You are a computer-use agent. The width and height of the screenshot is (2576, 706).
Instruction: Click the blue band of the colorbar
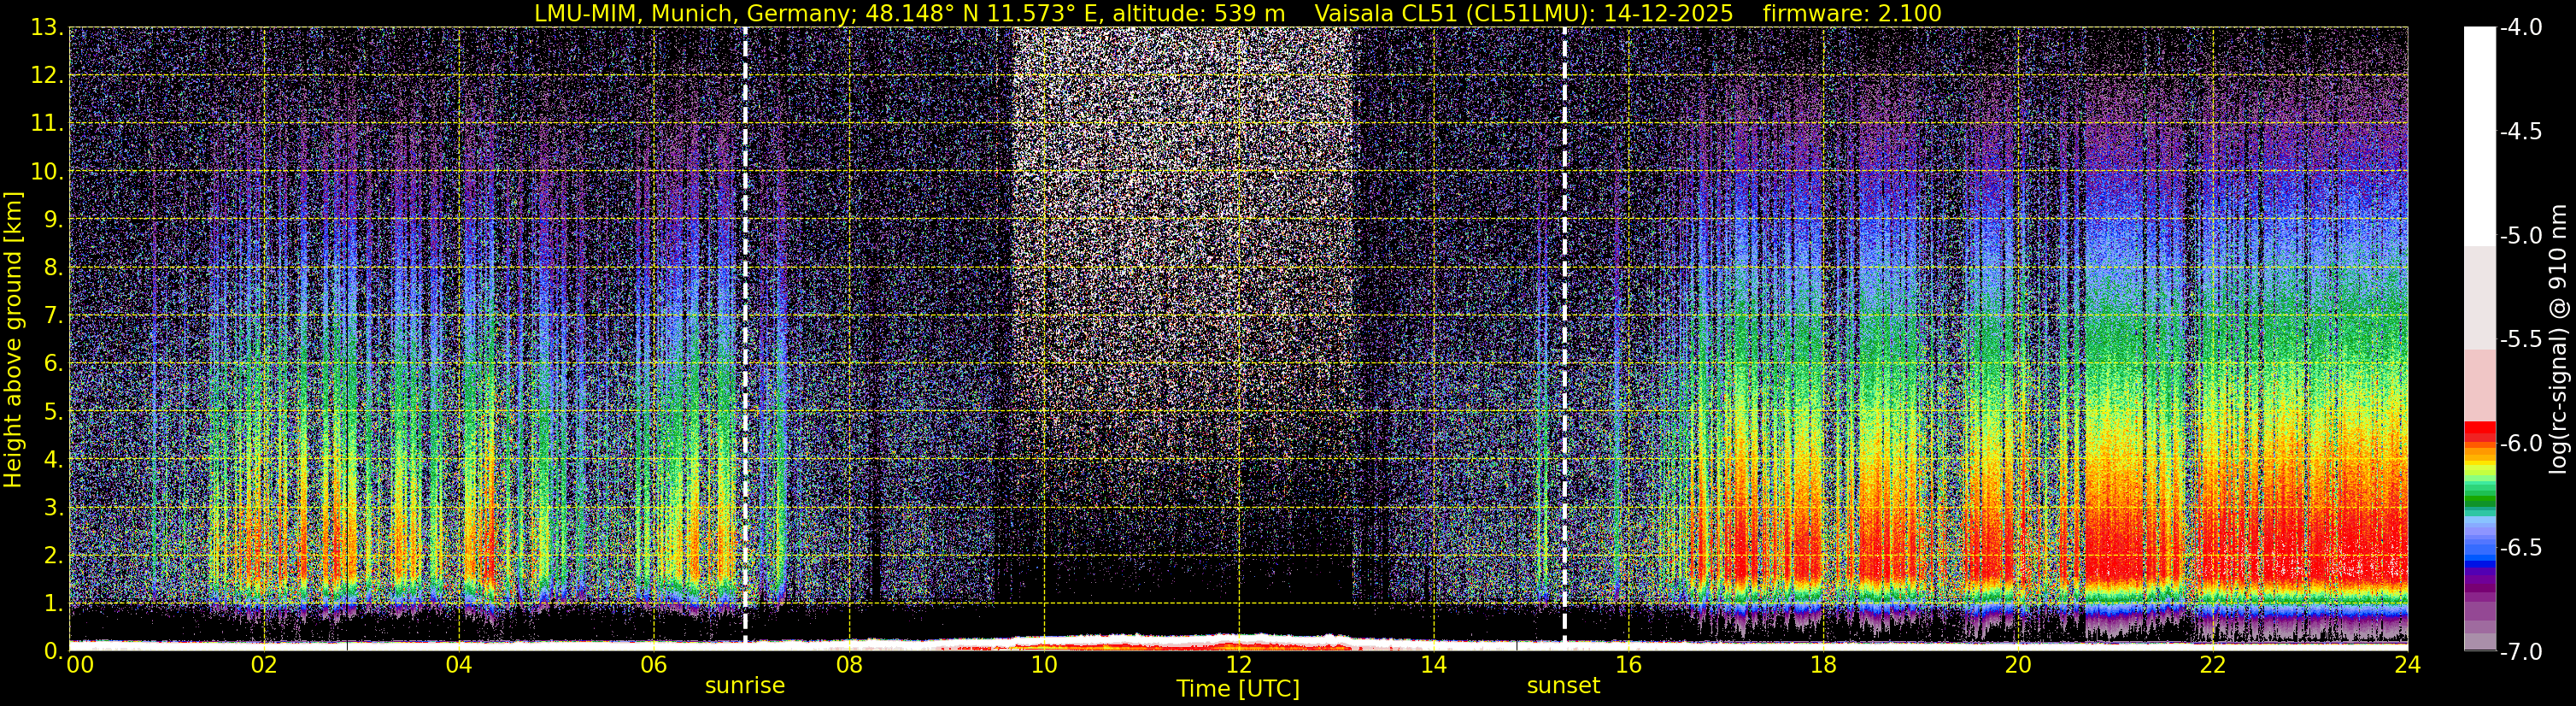[2479, 546]
